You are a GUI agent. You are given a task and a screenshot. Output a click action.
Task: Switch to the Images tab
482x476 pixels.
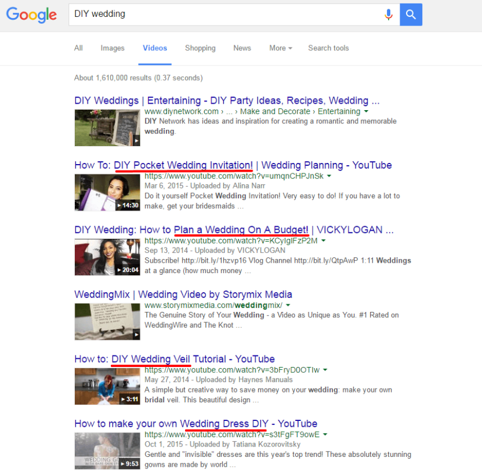(113, 48)
